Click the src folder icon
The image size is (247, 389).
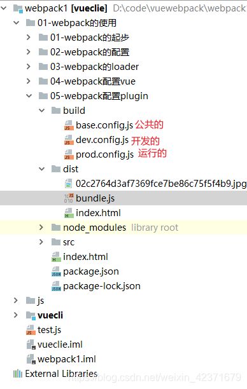(x=56, y=242)
